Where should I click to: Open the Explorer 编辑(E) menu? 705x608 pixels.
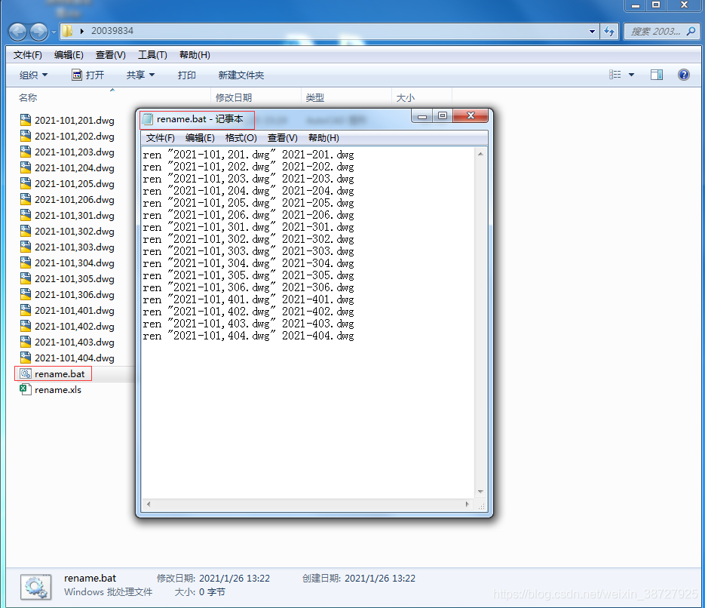(x=69, y=55)
